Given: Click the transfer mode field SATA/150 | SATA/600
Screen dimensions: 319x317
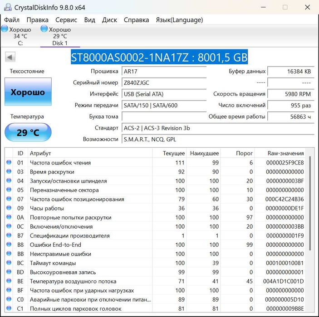Looking at the screenshot, I should click(164, 106).
